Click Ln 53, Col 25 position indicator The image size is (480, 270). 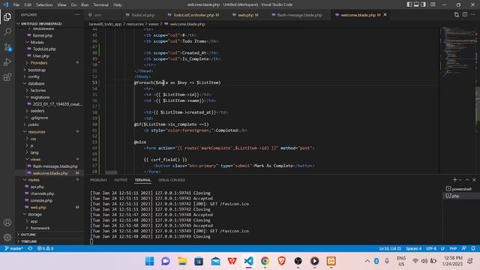click(x=390, y=248)
